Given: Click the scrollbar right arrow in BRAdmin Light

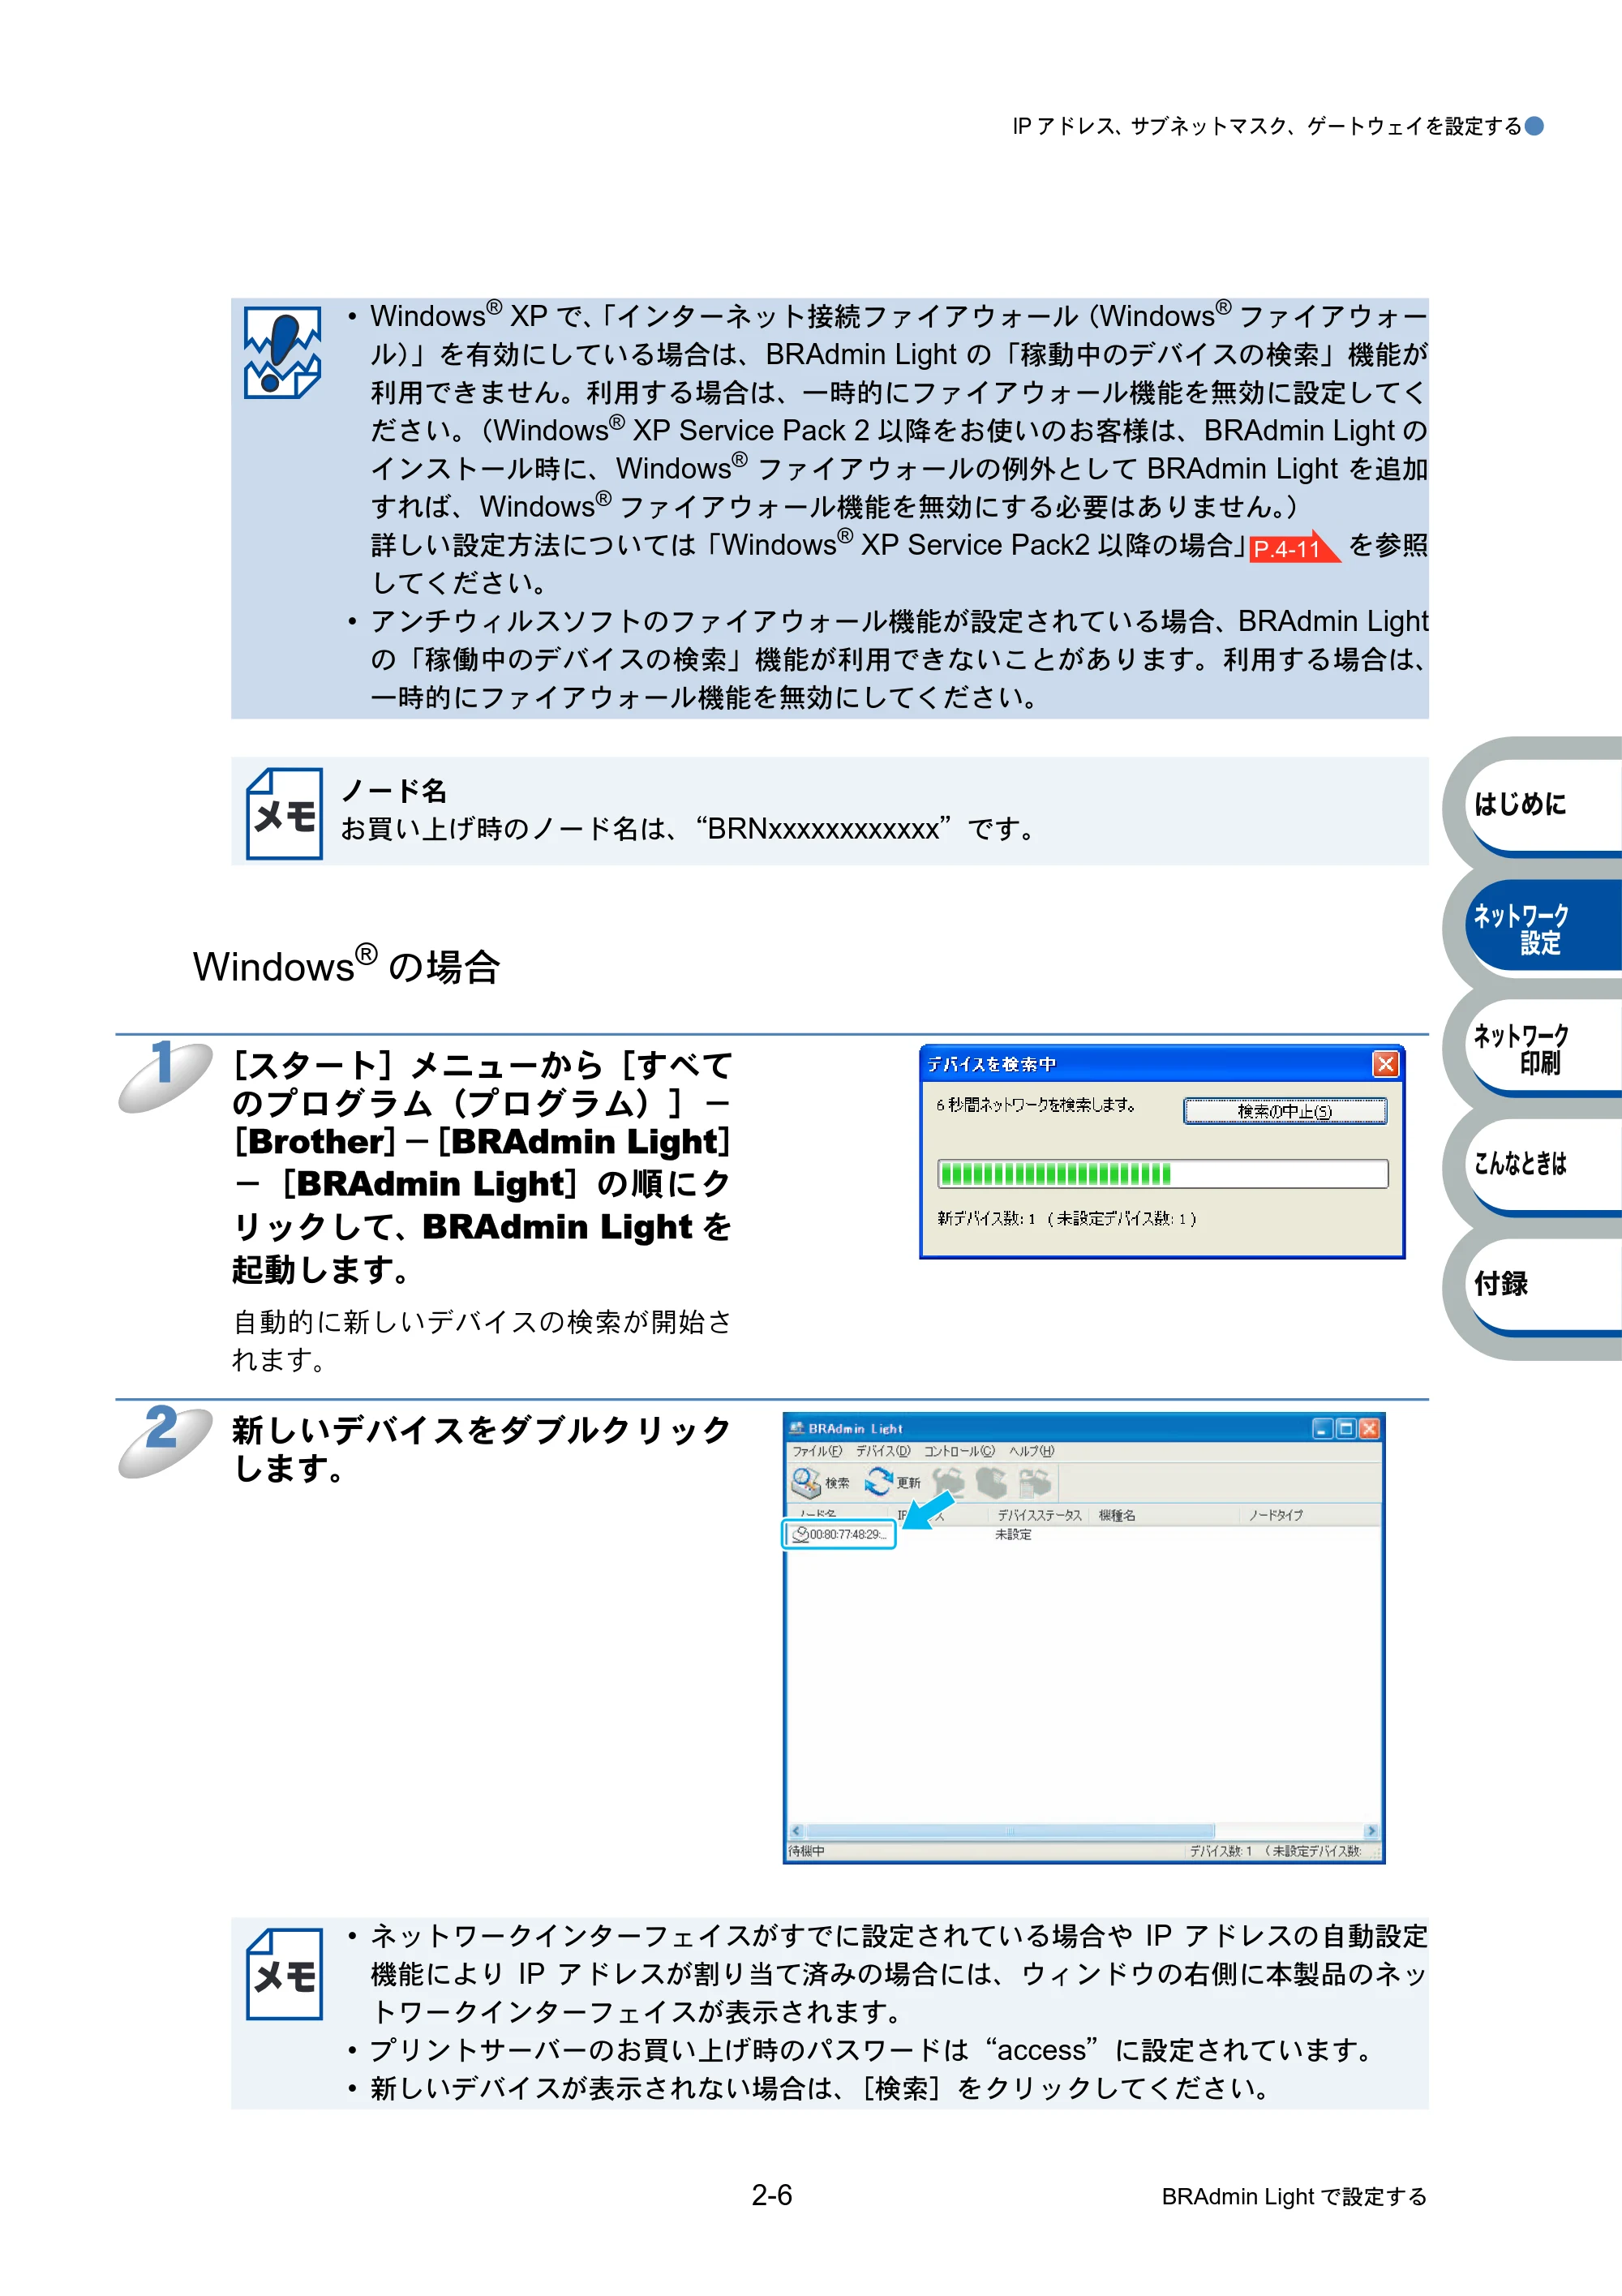Looking at the screenshot, I should click(1371, 1831).
